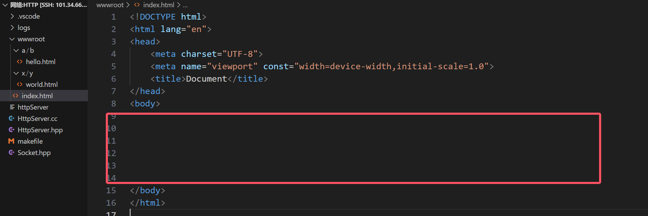Click the index.html file icon in explorer
This screenshot has height=216, width=648.
point(16,96)
